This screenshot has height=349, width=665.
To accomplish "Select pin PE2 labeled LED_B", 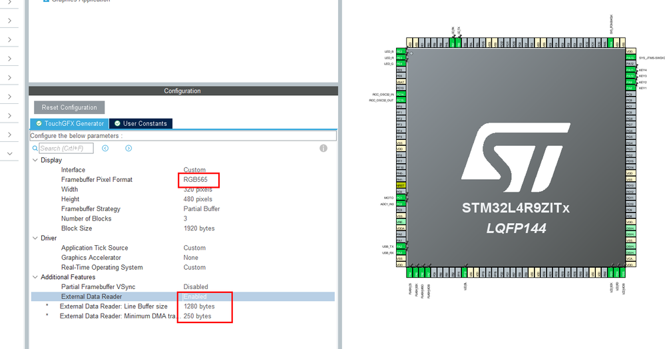I will [401, 51].
